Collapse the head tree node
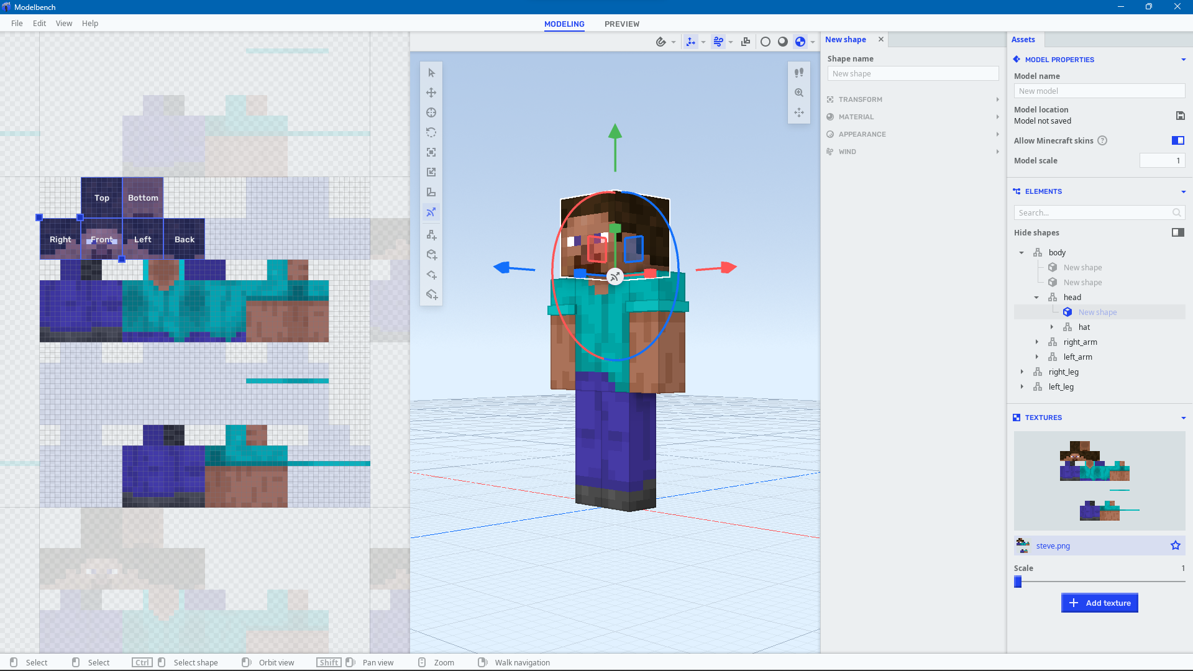This screenshot has width=1193, height=671. tap(1036, 298)
